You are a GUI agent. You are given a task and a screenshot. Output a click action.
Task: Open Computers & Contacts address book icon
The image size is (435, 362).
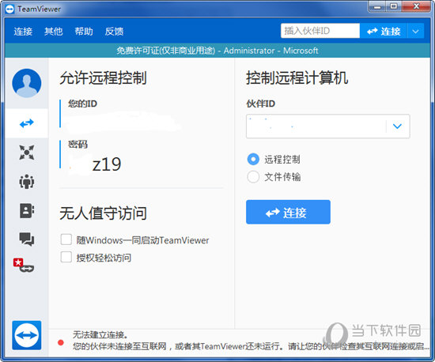[x=27, y=211]
